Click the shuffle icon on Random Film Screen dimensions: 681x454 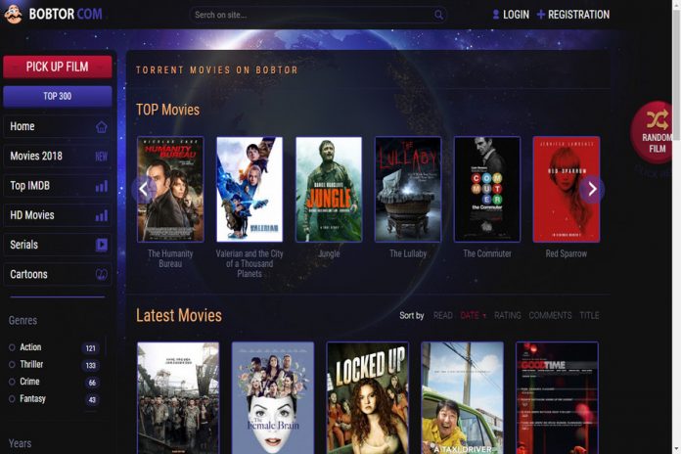[657, 120]
